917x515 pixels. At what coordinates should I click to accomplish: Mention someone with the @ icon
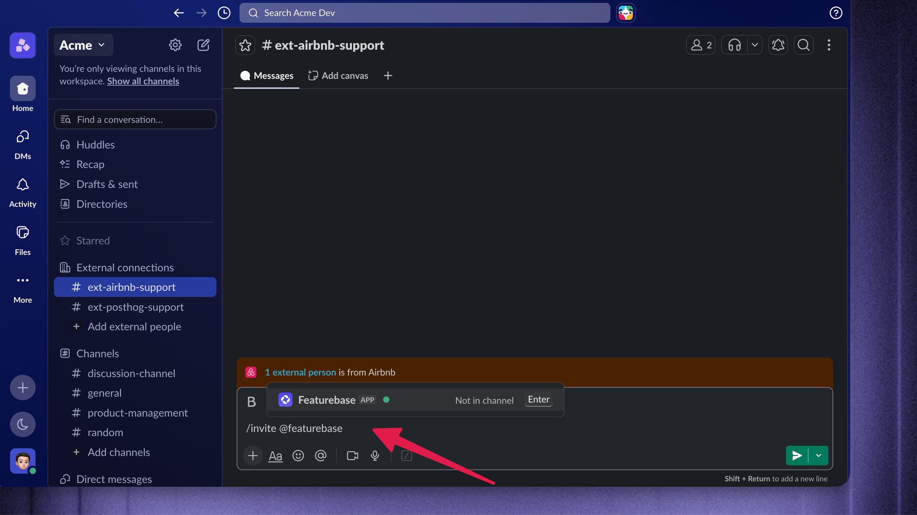(320, 456)
